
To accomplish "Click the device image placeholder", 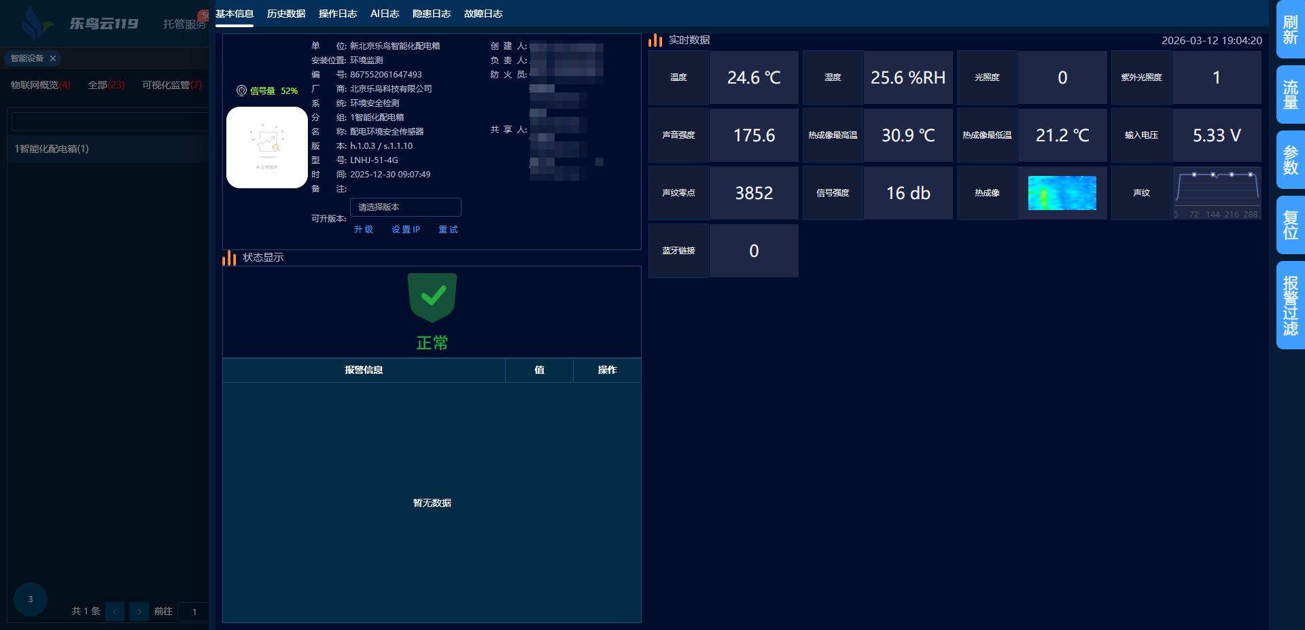I will [x=267, y=147].
